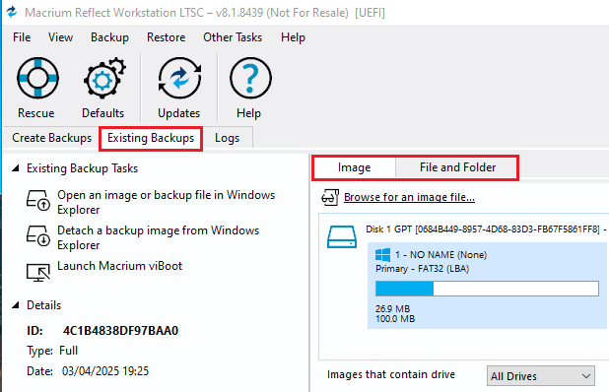Collapse the Existing Backup Tasks section
Image resolution: width=609 pixels, height=392 pixels.
16,168
